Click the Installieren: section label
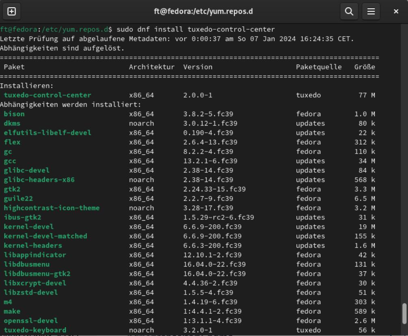Screen dimensions: 408x336 coord(26,86)
